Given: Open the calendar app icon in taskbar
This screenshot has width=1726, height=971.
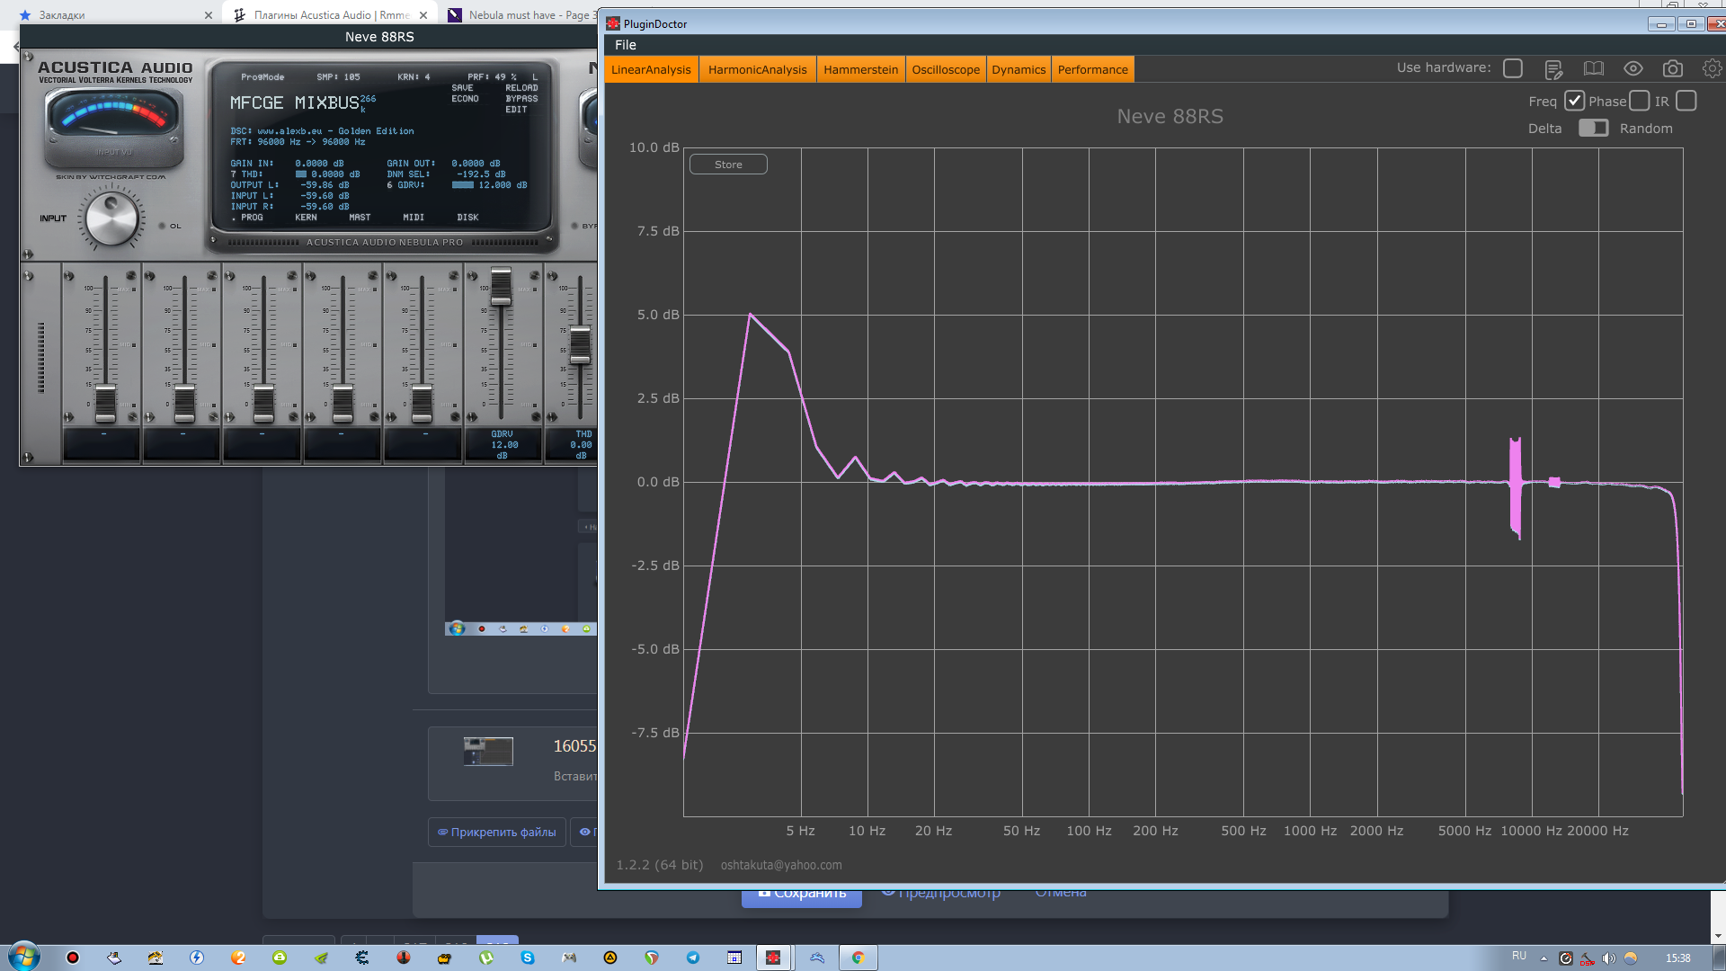Looking at the screenshot, I should tap(734, 958).
